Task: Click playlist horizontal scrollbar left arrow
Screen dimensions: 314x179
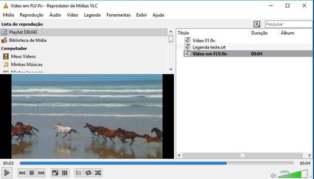Action: [179, 155]
